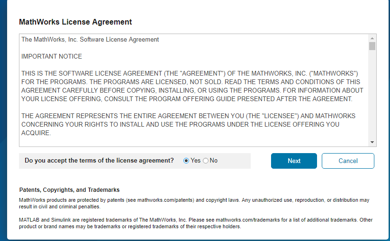This screenshot has height=241, width=390.
Task: Click the license text scroll up arrow
Action: pos(372,38)
